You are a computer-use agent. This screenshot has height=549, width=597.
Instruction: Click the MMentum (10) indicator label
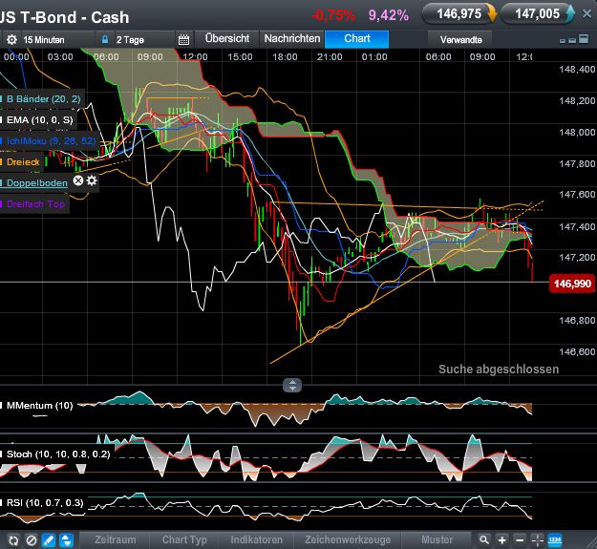pyautogui.click(x=39, y=405)
